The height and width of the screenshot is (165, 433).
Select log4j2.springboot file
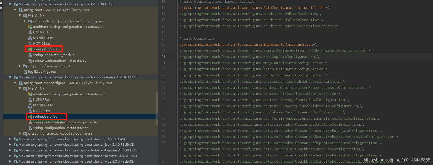point(42,72)
